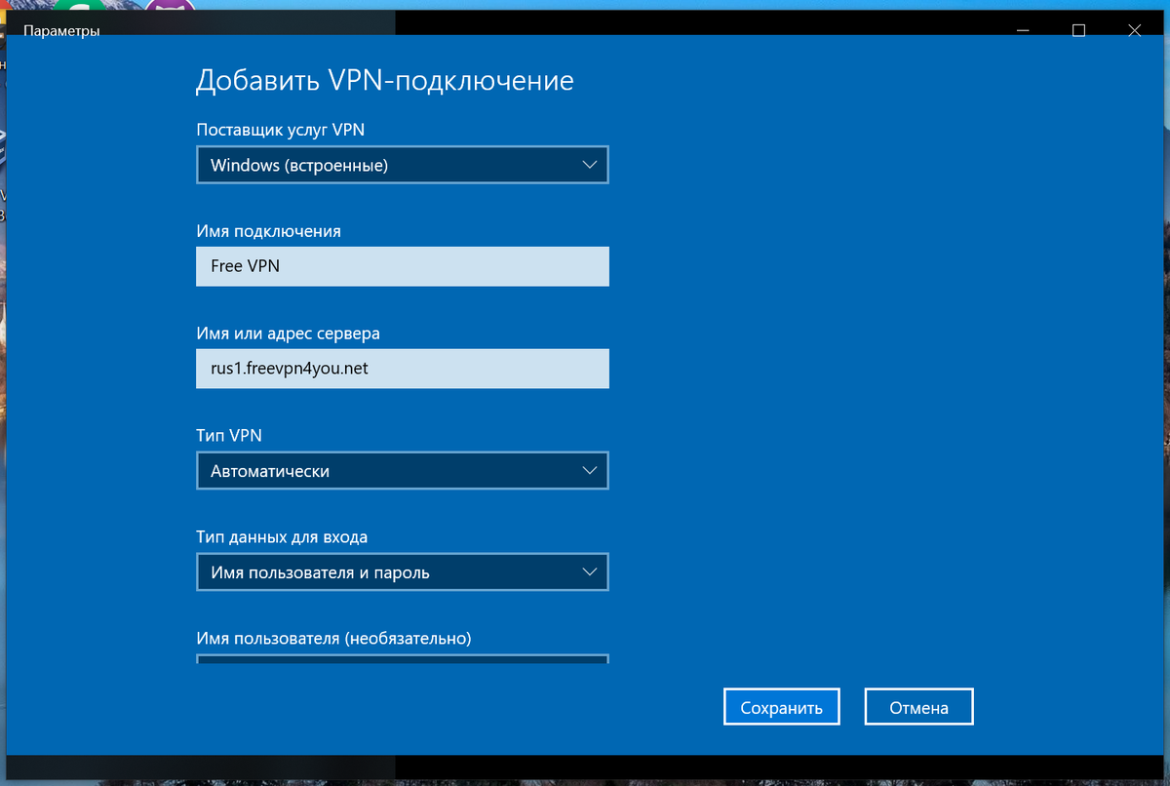Viewport: 1170px width, 786px height.
Task: Click the connection name field showing "Free VPN"
Action: coord(402,265)
